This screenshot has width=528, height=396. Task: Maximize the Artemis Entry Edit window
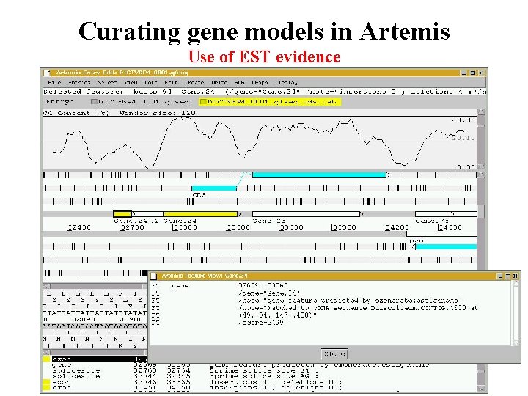pyautogui.click(x=473, y=73)
